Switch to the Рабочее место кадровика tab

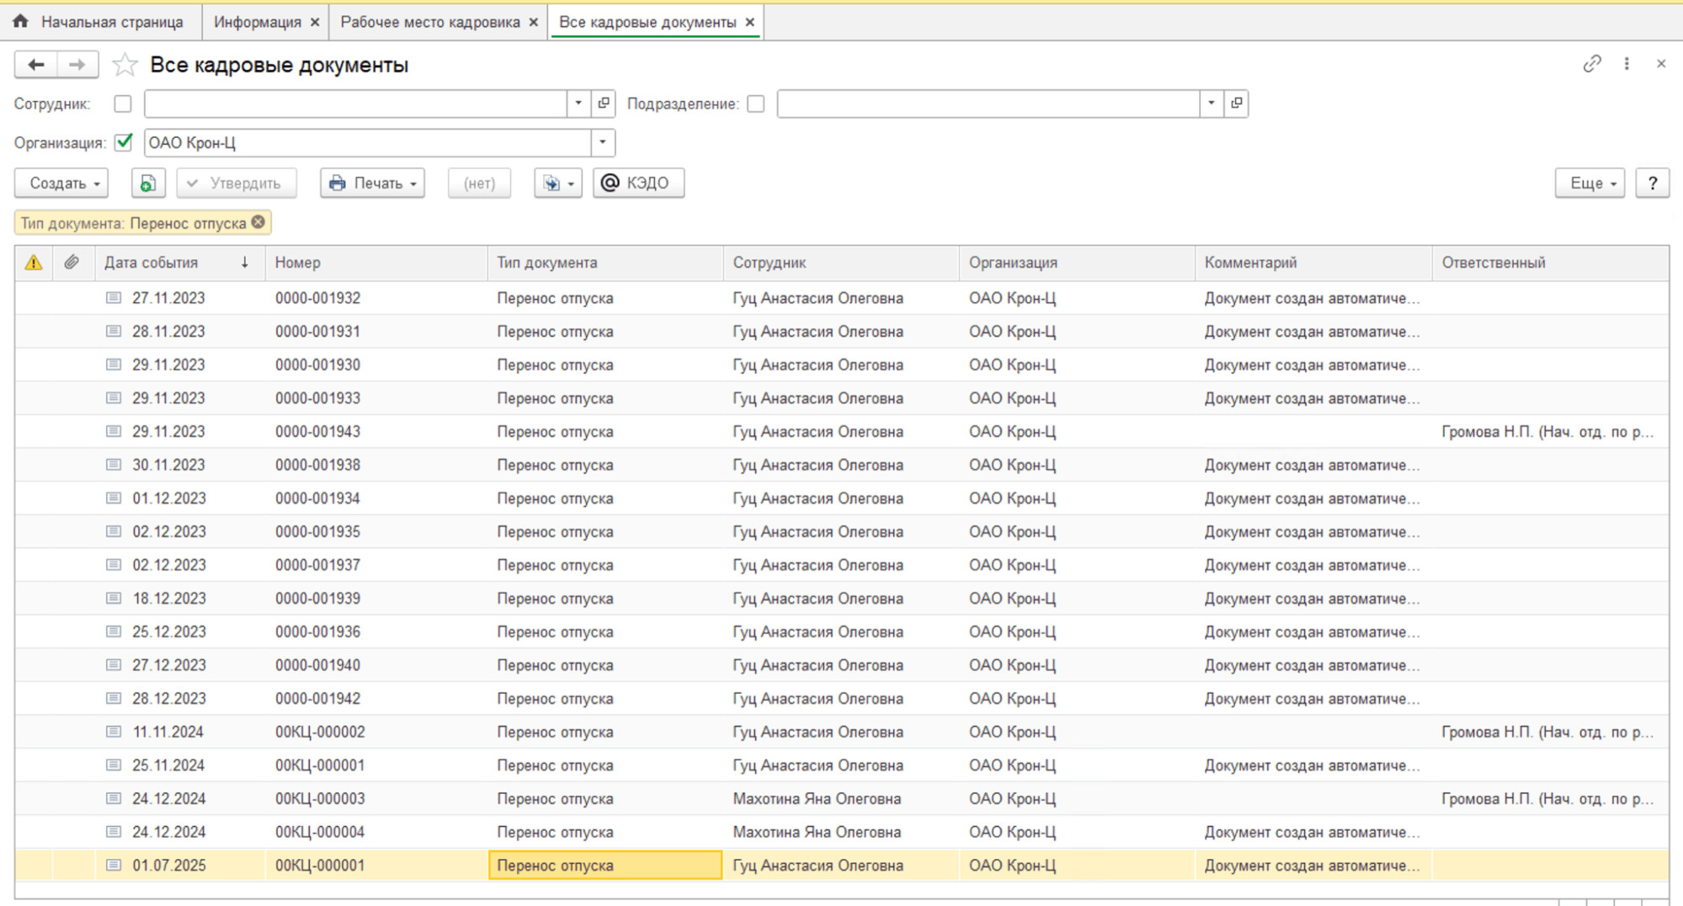coord(429,22)
